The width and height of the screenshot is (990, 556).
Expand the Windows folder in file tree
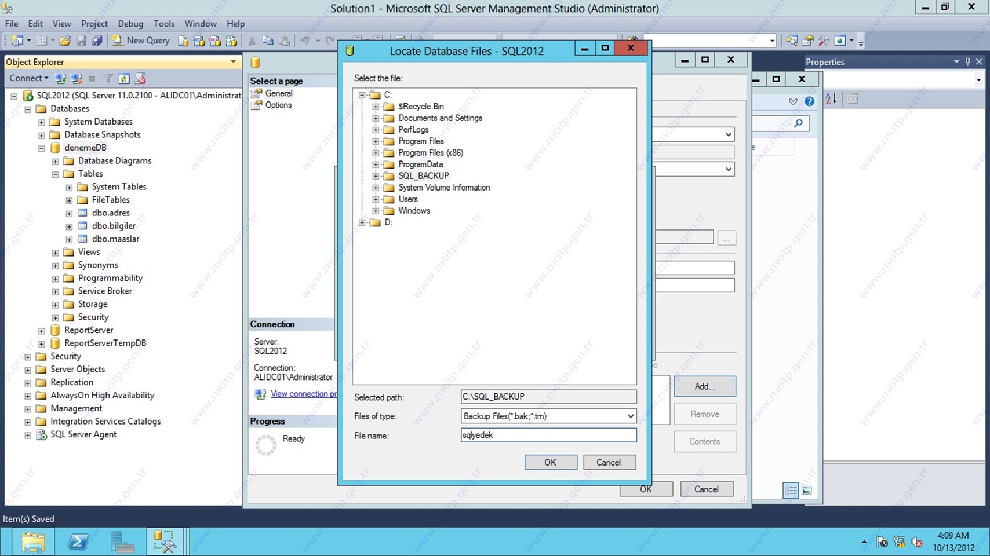(x=376, y=211)
